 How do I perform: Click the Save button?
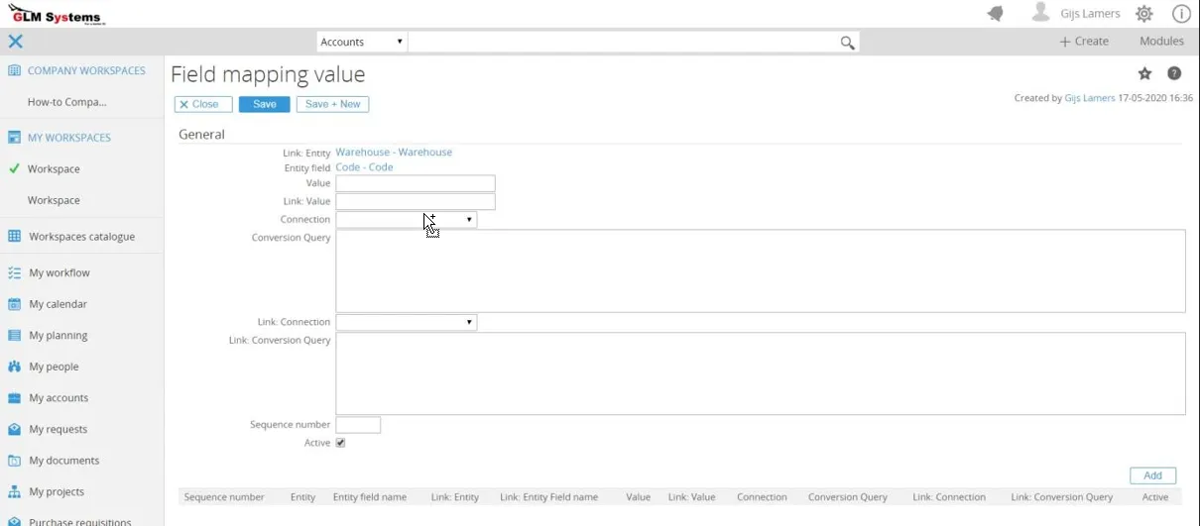(x=265, y=104)
